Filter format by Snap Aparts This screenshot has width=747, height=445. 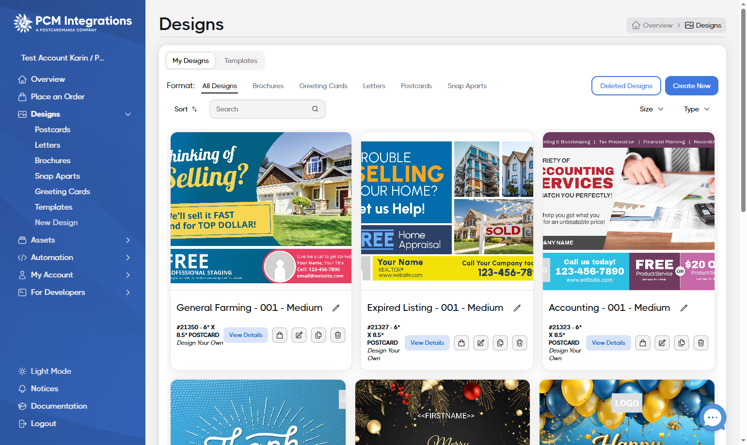pos(467,86)
